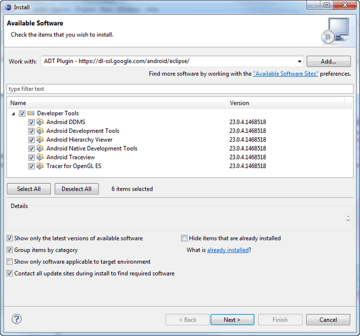The height and width of the screenshot is (336, 360).
Task: Enable Show only software applicable to target environment
Action: click(9, 262)
